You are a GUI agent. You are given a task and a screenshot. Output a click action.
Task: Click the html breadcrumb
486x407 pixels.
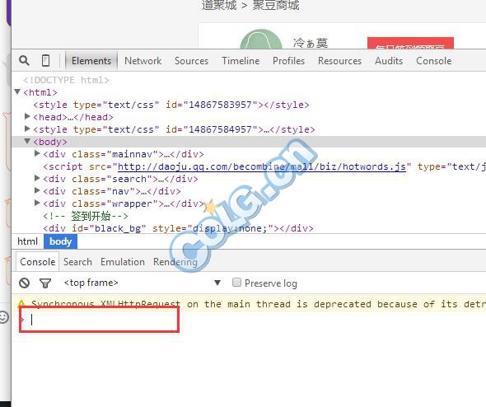(27, 241)
